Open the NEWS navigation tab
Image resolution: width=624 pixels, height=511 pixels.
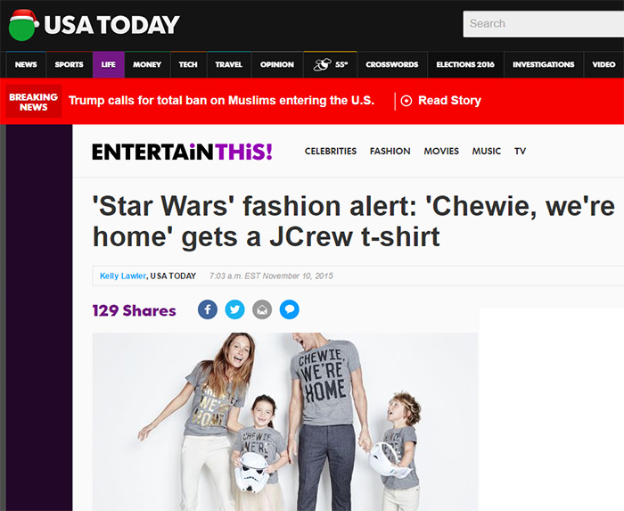(26, 64)
